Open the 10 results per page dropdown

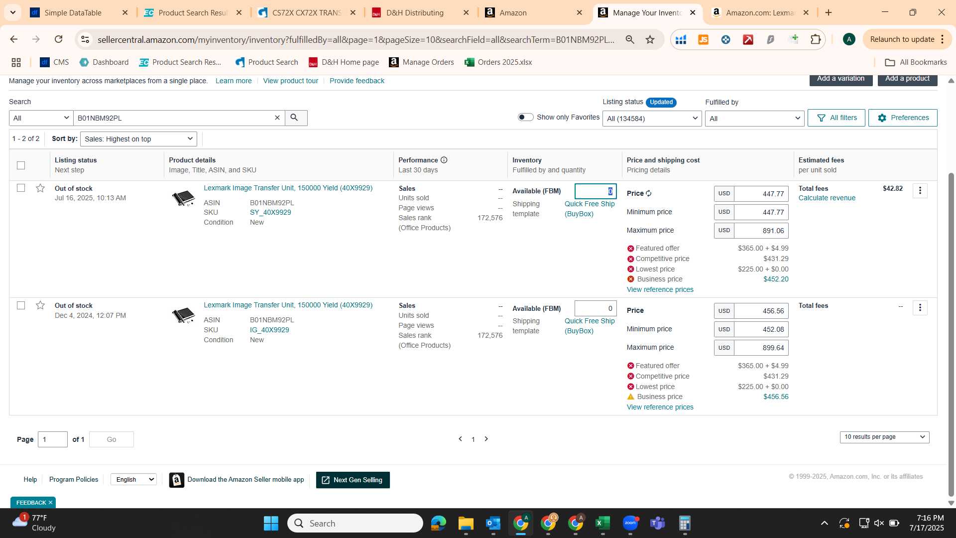coord(884,437)
